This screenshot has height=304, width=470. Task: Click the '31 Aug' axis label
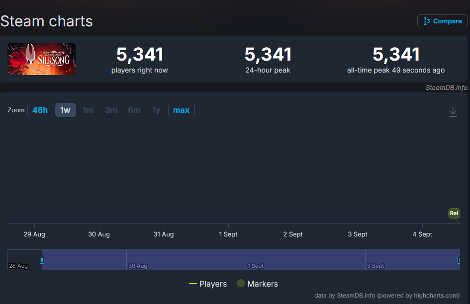coord(164,234)
